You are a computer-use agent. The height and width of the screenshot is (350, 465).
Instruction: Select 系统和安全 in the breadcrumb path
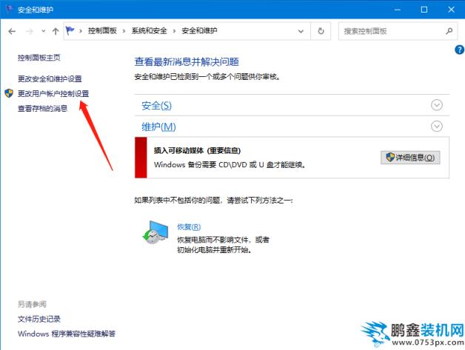149,31
